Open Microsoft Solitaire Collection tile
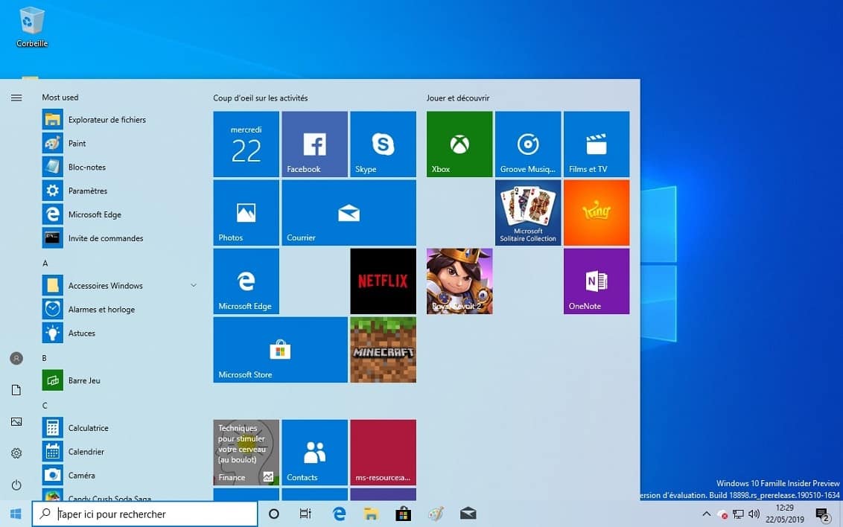 528,213
